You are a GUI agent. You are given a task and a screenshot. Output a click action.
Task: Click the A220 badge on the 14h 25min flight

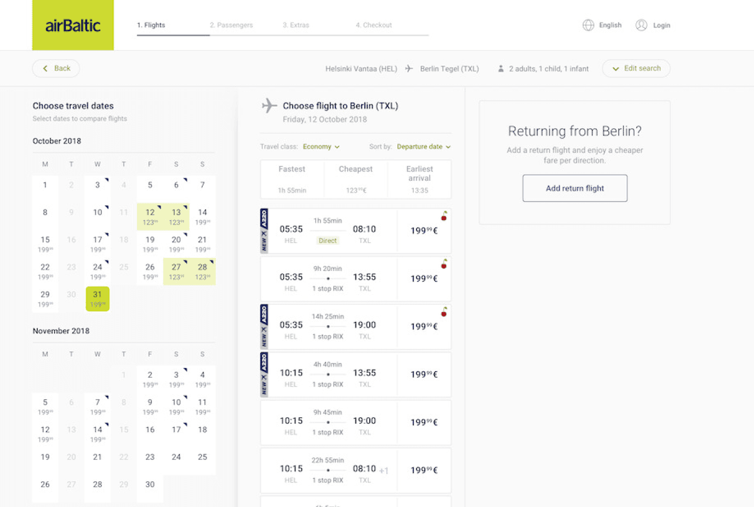click(264, 326)
